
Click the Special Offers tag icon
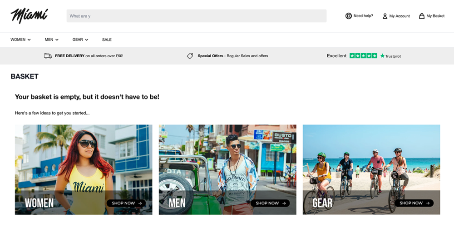(190, 56)
